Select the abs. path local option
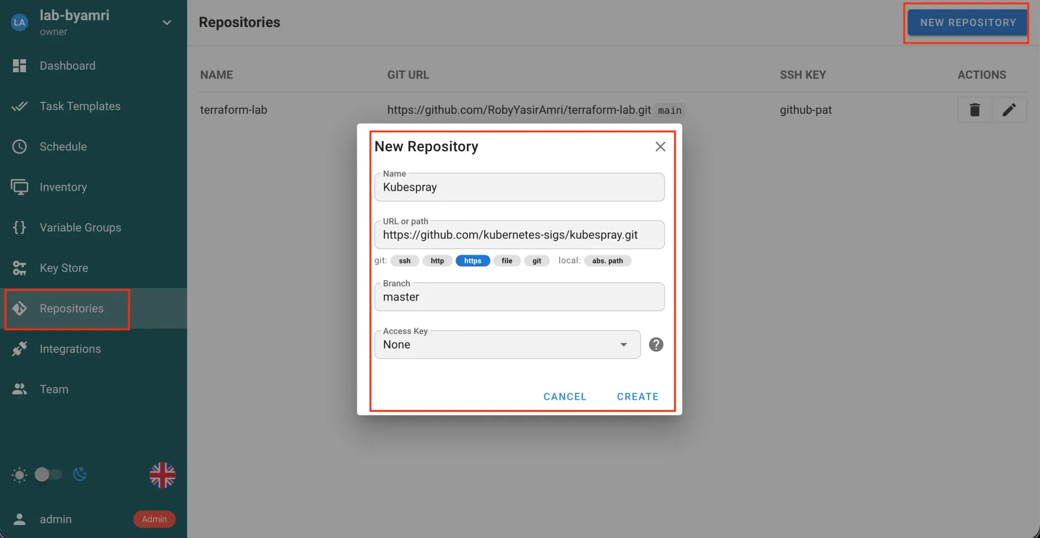1040x538 pixels. coord(607,260)
